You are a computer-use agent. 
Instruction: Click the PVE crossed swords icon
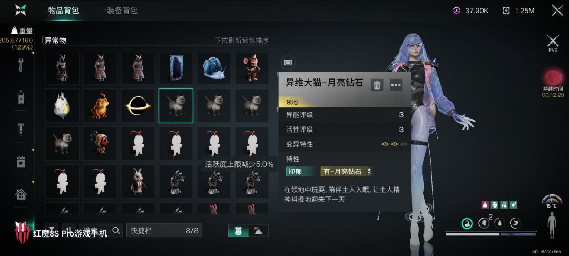pyautogui.click(x=553, y=44)
